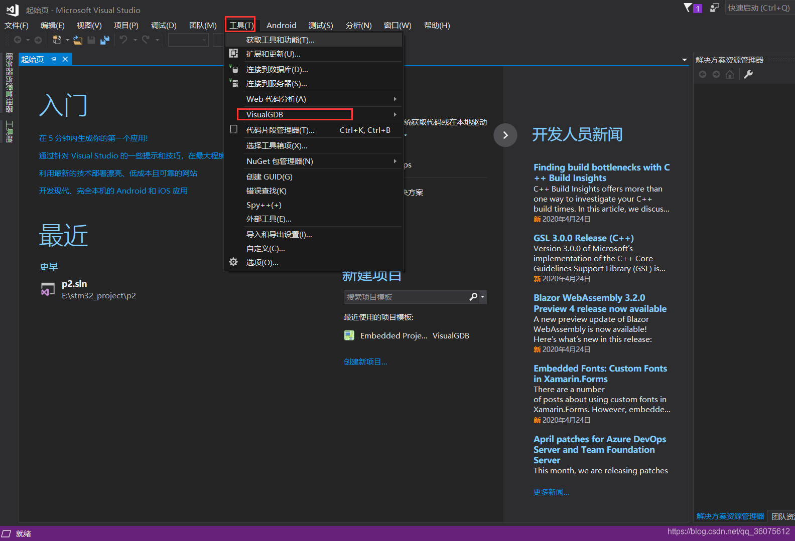Image resolution: width=795 pixels, height=541 pixels.
Task: Switch to 团队资源 bottom tab
Action: tap(783, 516)
